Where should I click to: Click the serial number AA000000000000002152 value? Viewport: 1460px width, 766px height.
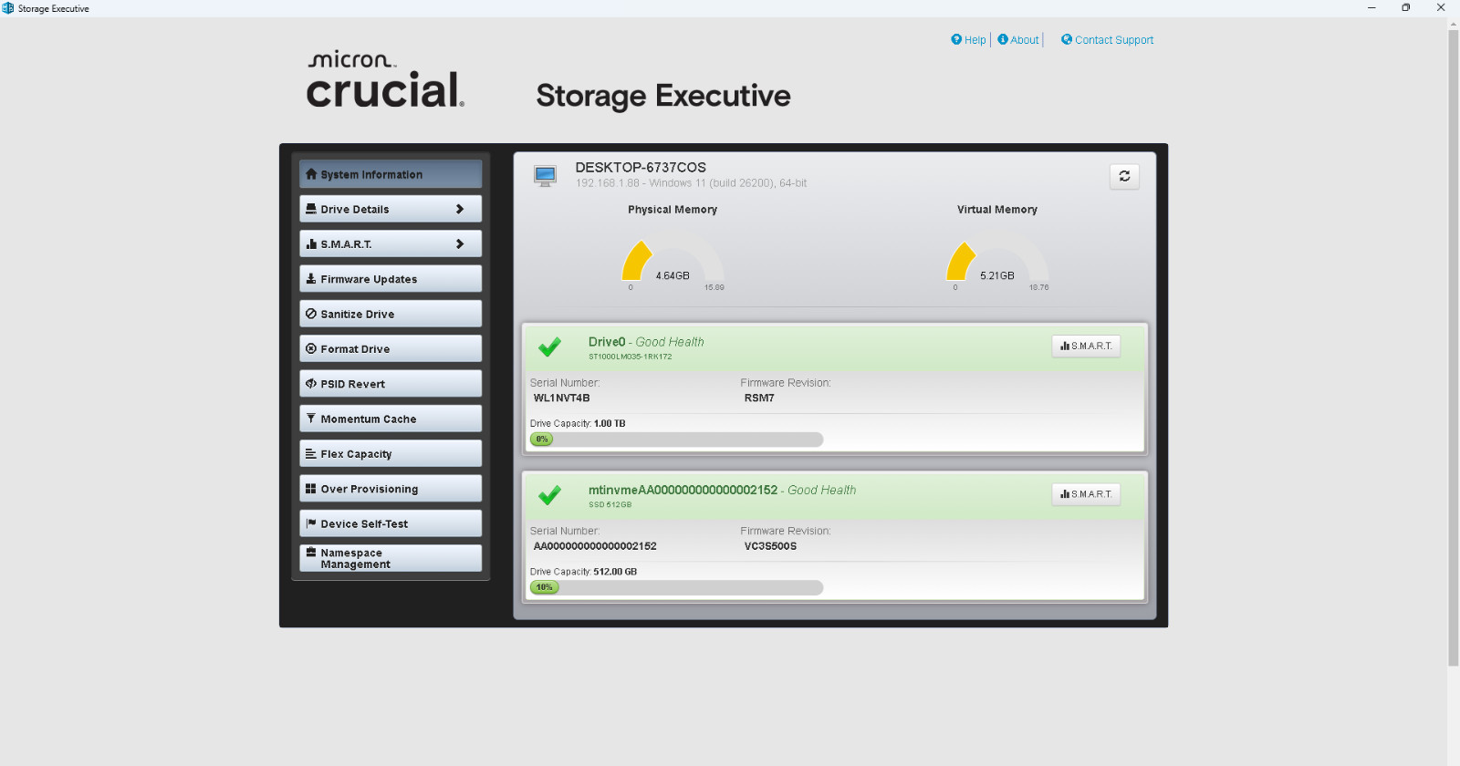(595, 546)
